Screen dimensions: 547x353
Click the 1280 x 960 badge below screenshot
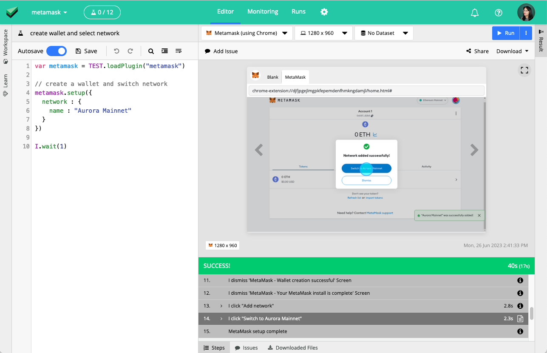point(222,245)
